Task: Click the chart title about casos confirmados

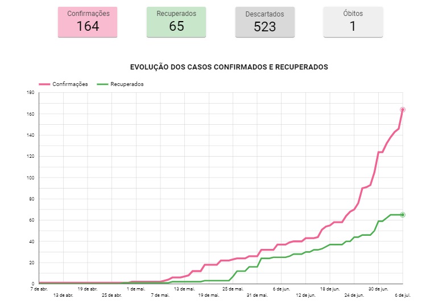Action: [x=229, y=67]
